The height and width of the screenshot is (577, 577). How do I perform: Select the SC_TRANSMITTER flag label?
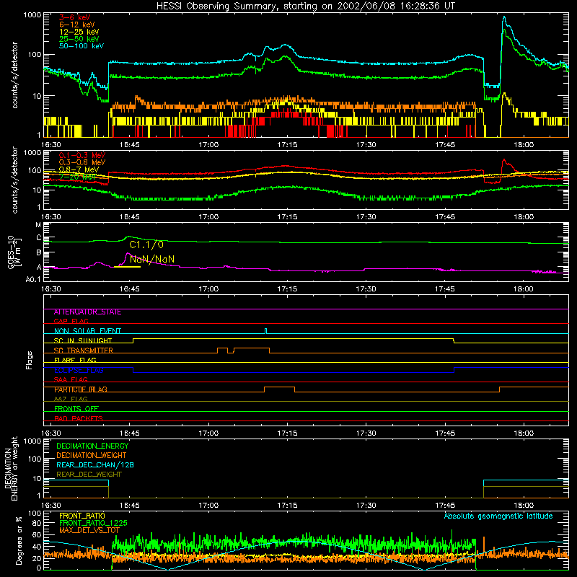click(x=83, y=351)
